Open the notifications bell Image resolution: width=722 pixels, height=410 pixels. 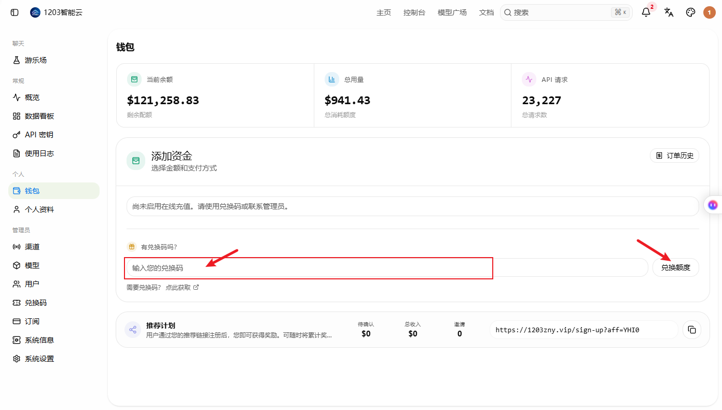pyautogui.click(x=646, y=12)
